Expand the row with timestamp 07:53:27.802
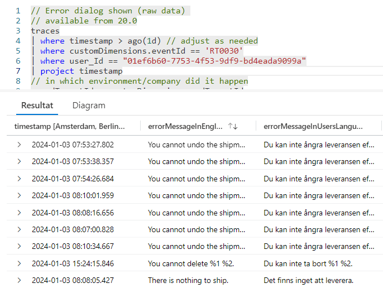The width and height of the screenshot is (383, 288). click(x=20, y=145)
